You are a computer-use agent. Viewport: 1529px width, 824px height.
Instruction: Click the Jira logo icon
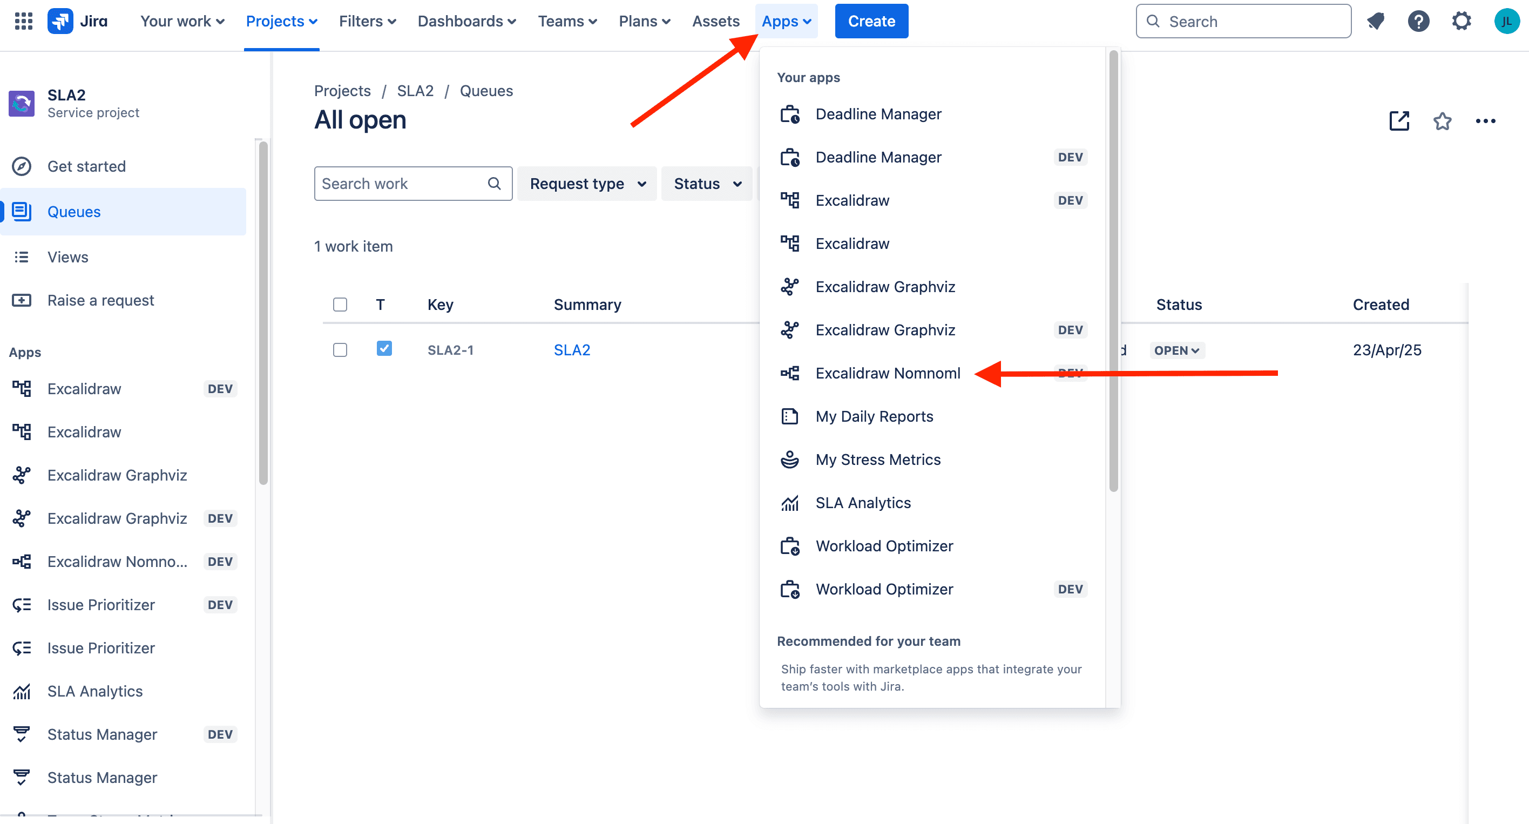(x=60, y=22)
